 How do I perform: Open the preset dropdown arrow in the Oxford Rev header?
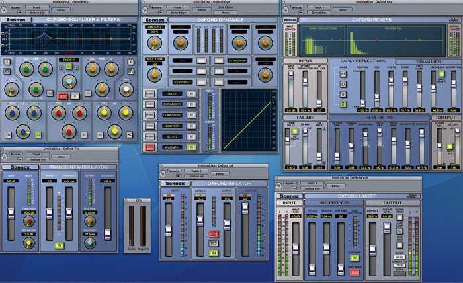click(301, 13)
